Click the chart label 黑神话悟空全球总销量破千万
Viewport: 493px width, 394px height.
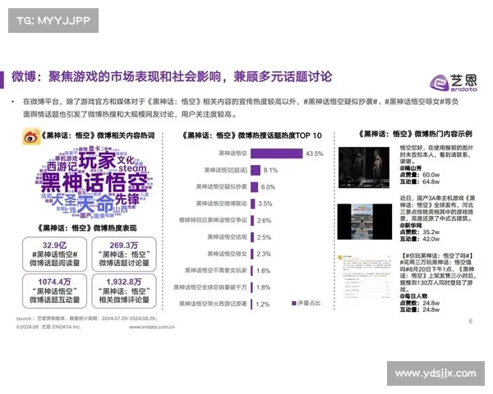pyautogui.click(x=210, y=287)
